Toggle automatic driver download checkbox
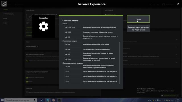 (27, 92)
